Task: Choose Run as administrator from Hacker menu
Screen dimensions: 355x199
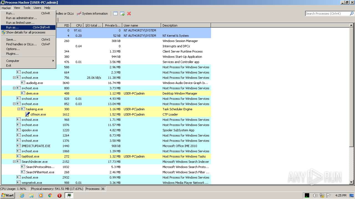Action: tap(28, 18)
